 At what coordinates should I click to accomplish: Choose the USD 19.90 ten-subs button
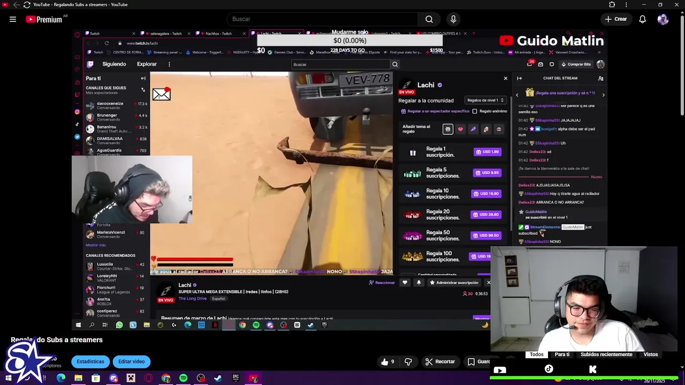pos(488,194)
